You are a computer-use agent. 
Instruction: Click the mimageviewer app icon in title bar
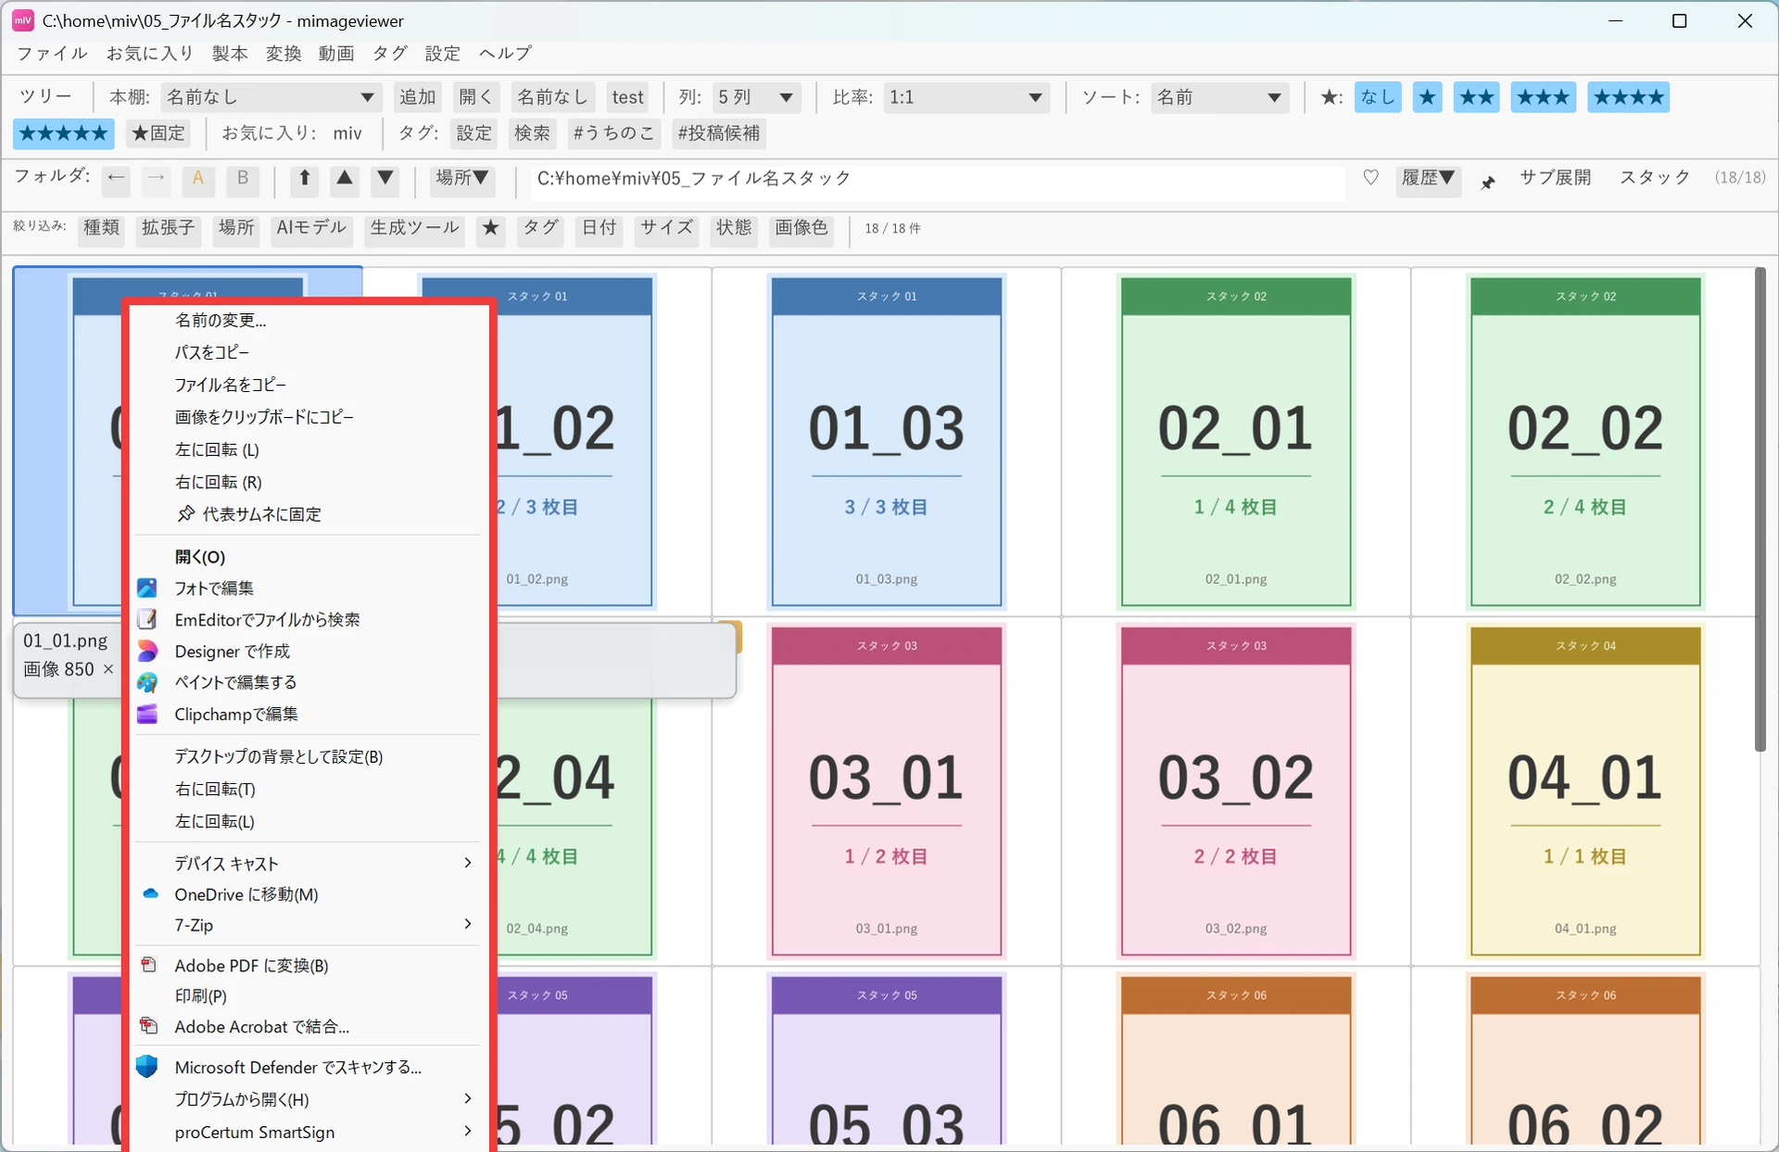coord(23,19)
